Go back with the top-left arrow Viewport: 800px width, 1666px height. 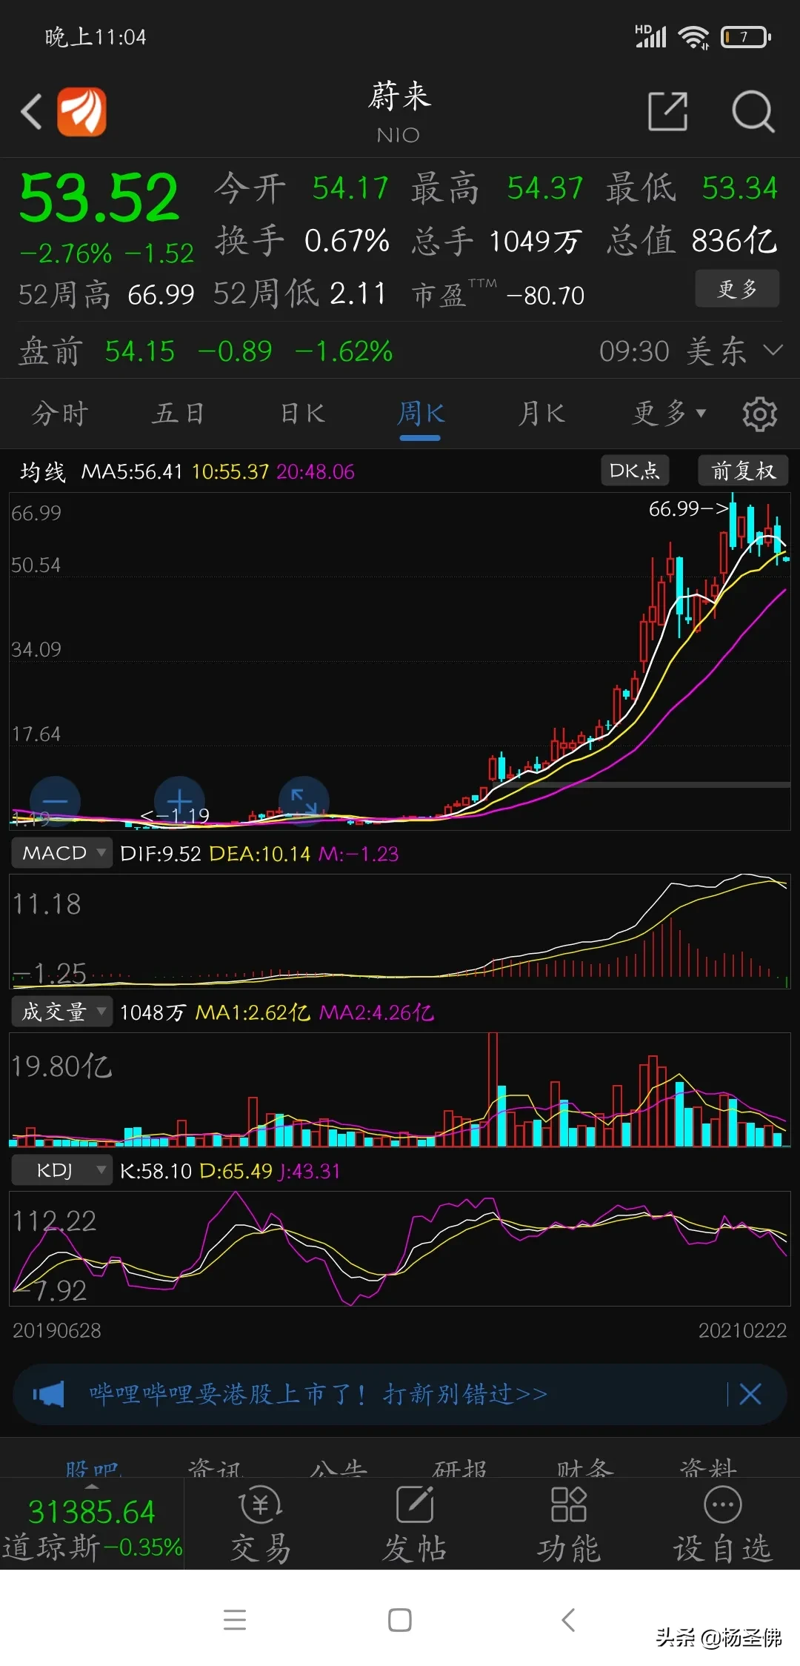coord(31,113)
